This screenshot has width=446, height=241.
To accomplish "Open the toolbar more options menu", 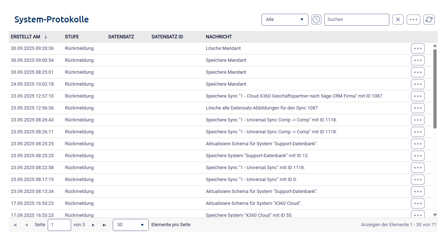I will (x=413, y=20).
